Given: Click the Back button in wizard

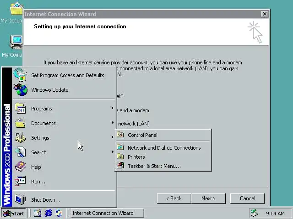Looking at the screenshot, I should [x=174, y=198].
